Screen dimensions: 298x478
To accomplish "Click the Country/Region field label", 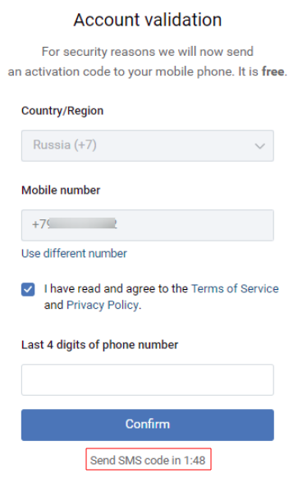I will click(x=62, y=111).
